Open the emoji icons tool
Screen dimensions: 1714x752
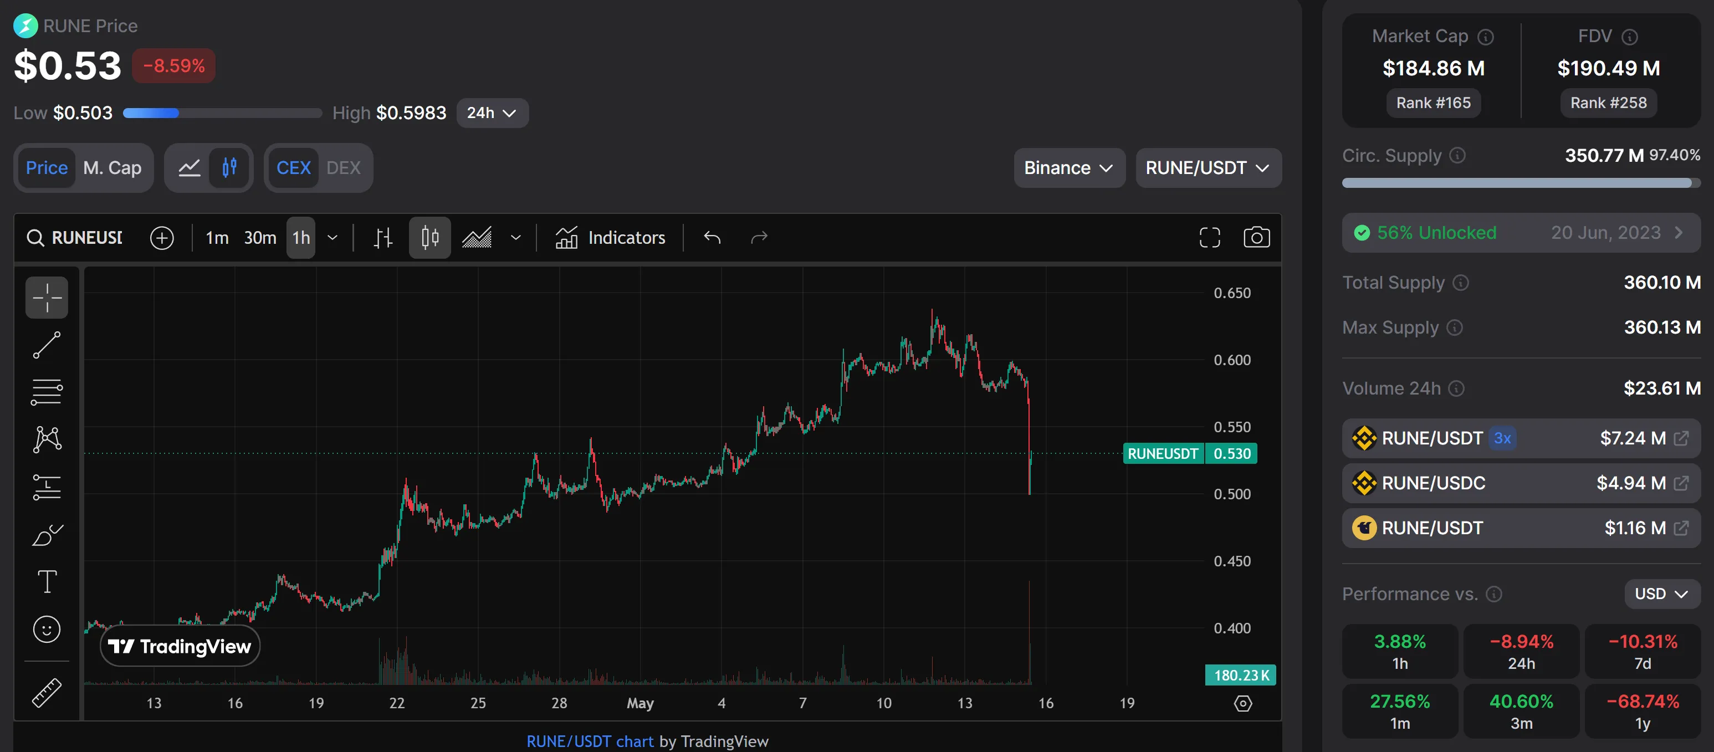pos(47,629)
